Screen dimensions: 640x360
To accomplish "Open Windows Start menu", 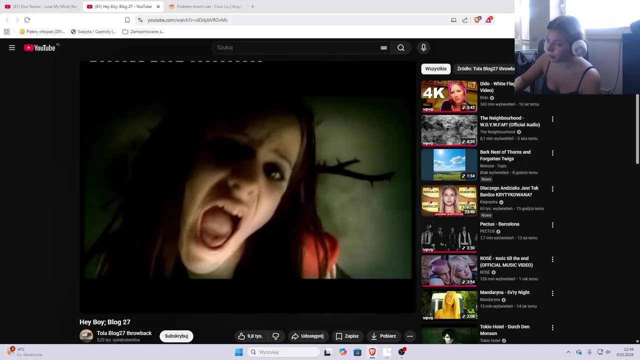I will pyautogui.click(x=239, y=352).
